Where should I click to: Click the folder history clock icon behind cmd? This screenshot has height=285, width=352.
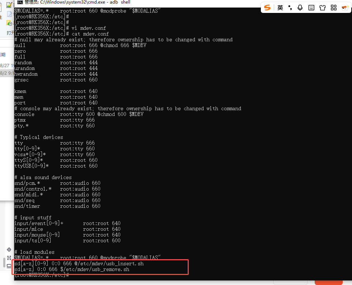click(x=9, y=23)
